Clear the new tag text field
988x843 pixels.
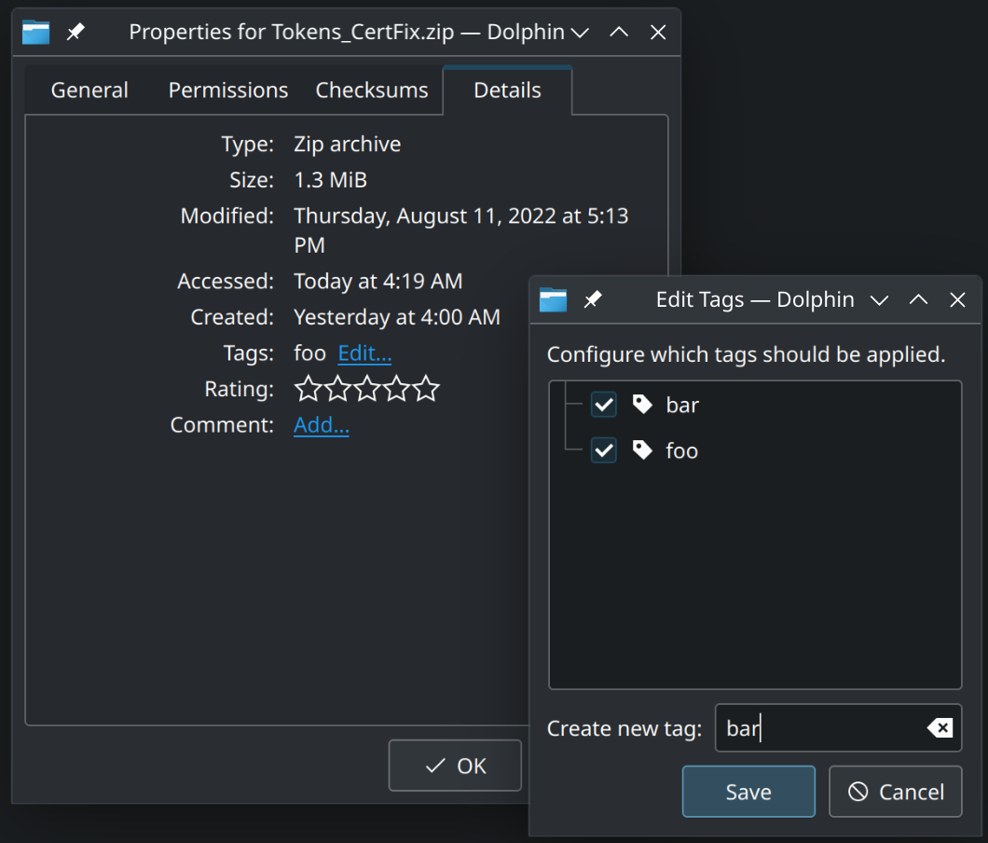[940, 728]
